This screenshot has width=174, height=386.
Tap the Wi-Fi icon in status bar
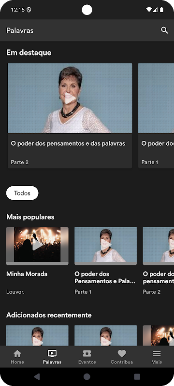click(148, 10)
